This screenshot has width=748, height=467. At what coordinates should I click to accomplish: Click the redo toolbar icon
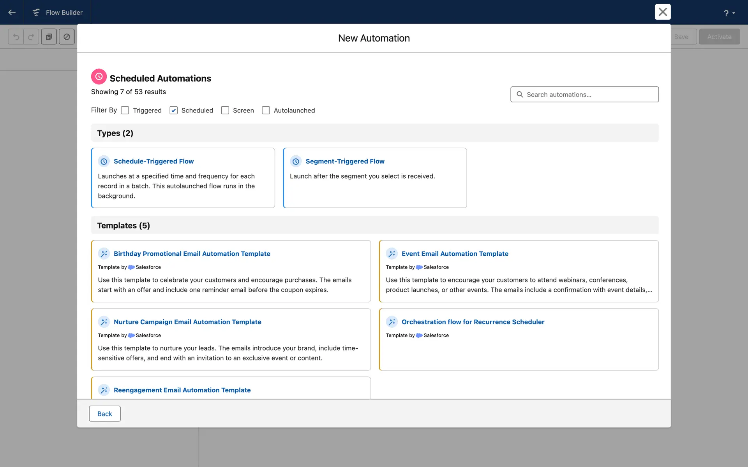(31, 37)
